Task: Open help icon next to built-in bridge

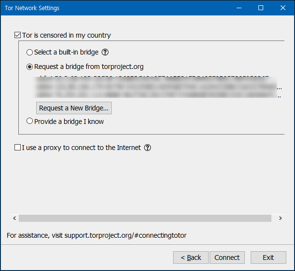Action: click(105, 52)
